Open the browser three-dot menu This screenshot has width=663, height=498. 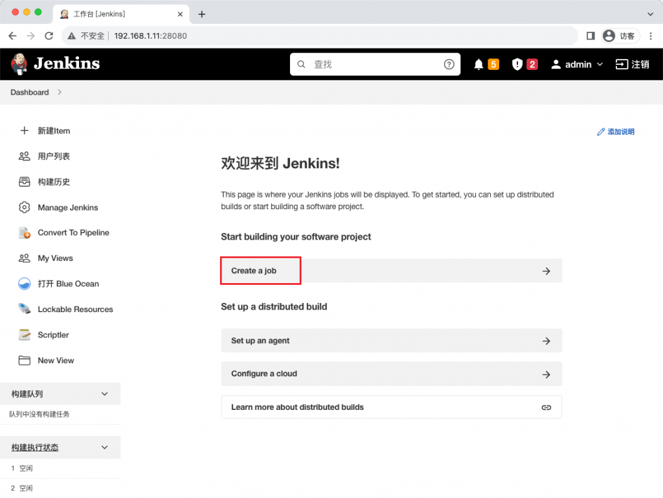coord(651,36)
